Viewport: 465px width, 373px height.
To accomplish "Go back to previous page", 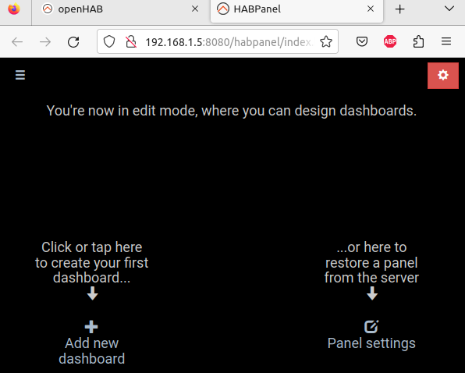I will coord(17,42).
